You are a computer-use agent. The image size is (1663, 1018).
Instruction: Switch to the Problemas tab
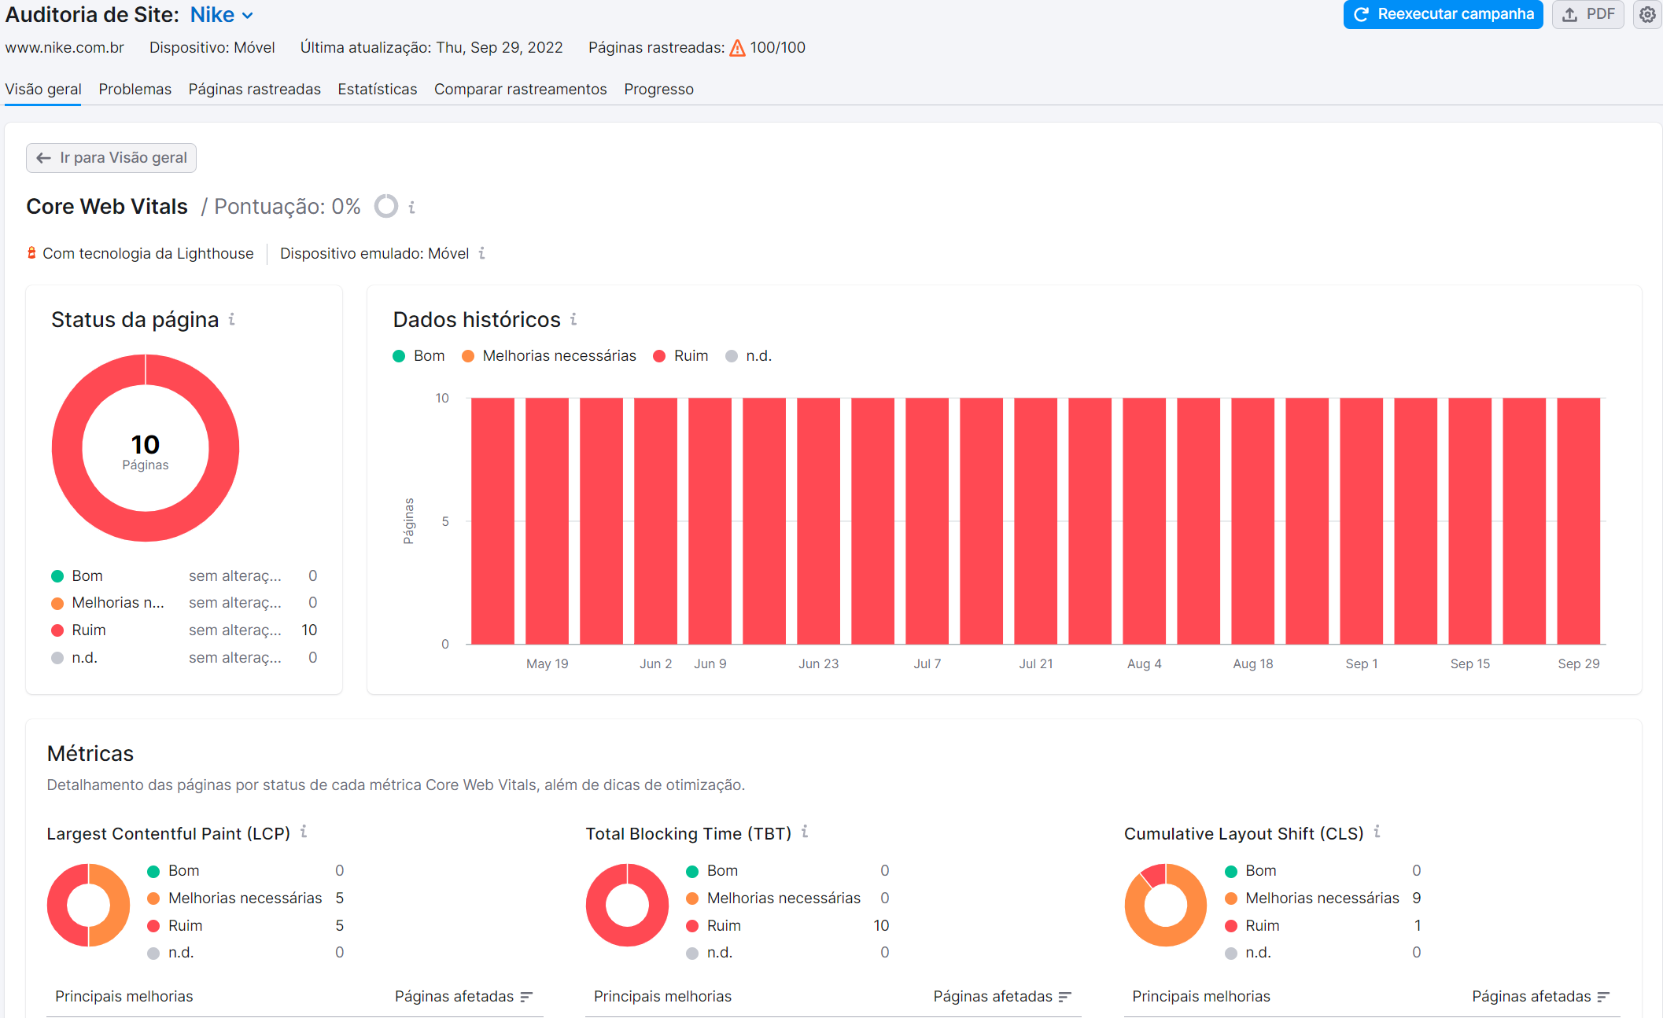pos(135,89)
